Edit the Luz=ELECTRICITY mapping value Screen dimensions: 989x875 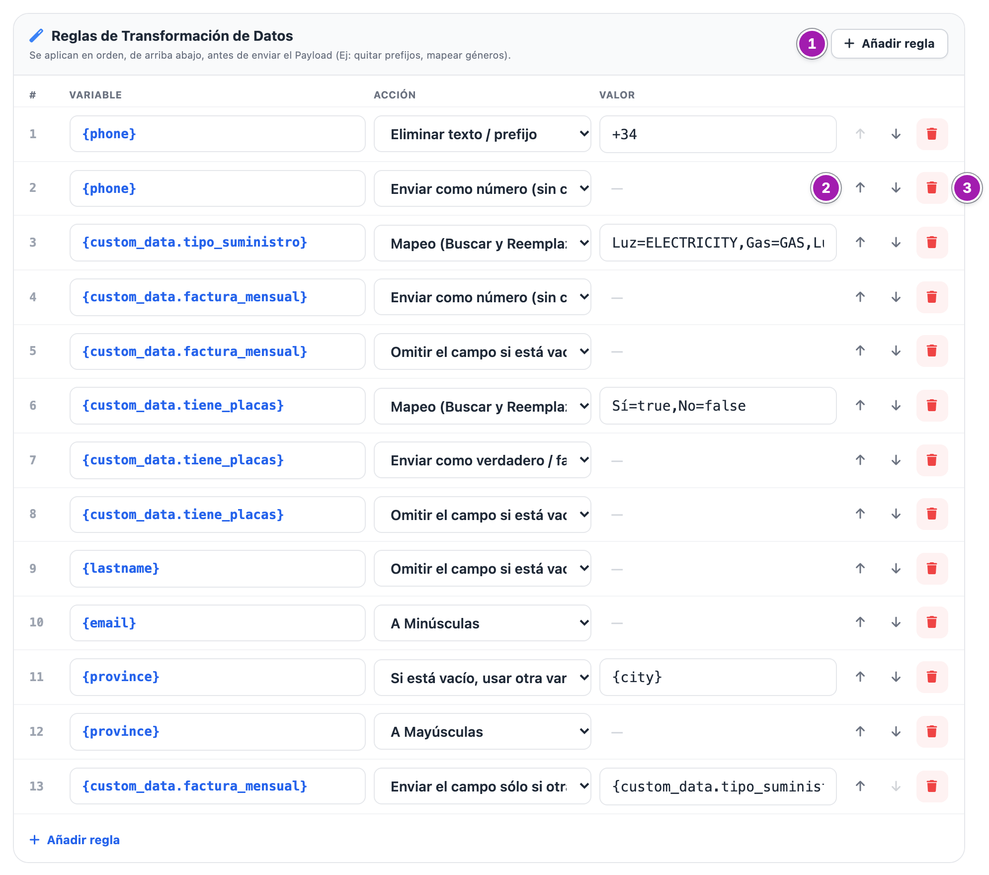click(x=718, y=243)
